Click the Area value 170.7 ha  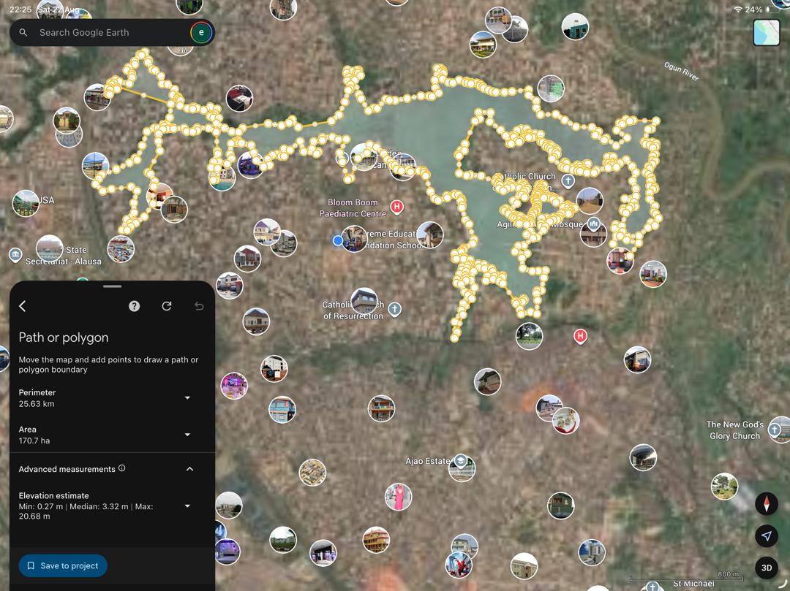[34, 441]
